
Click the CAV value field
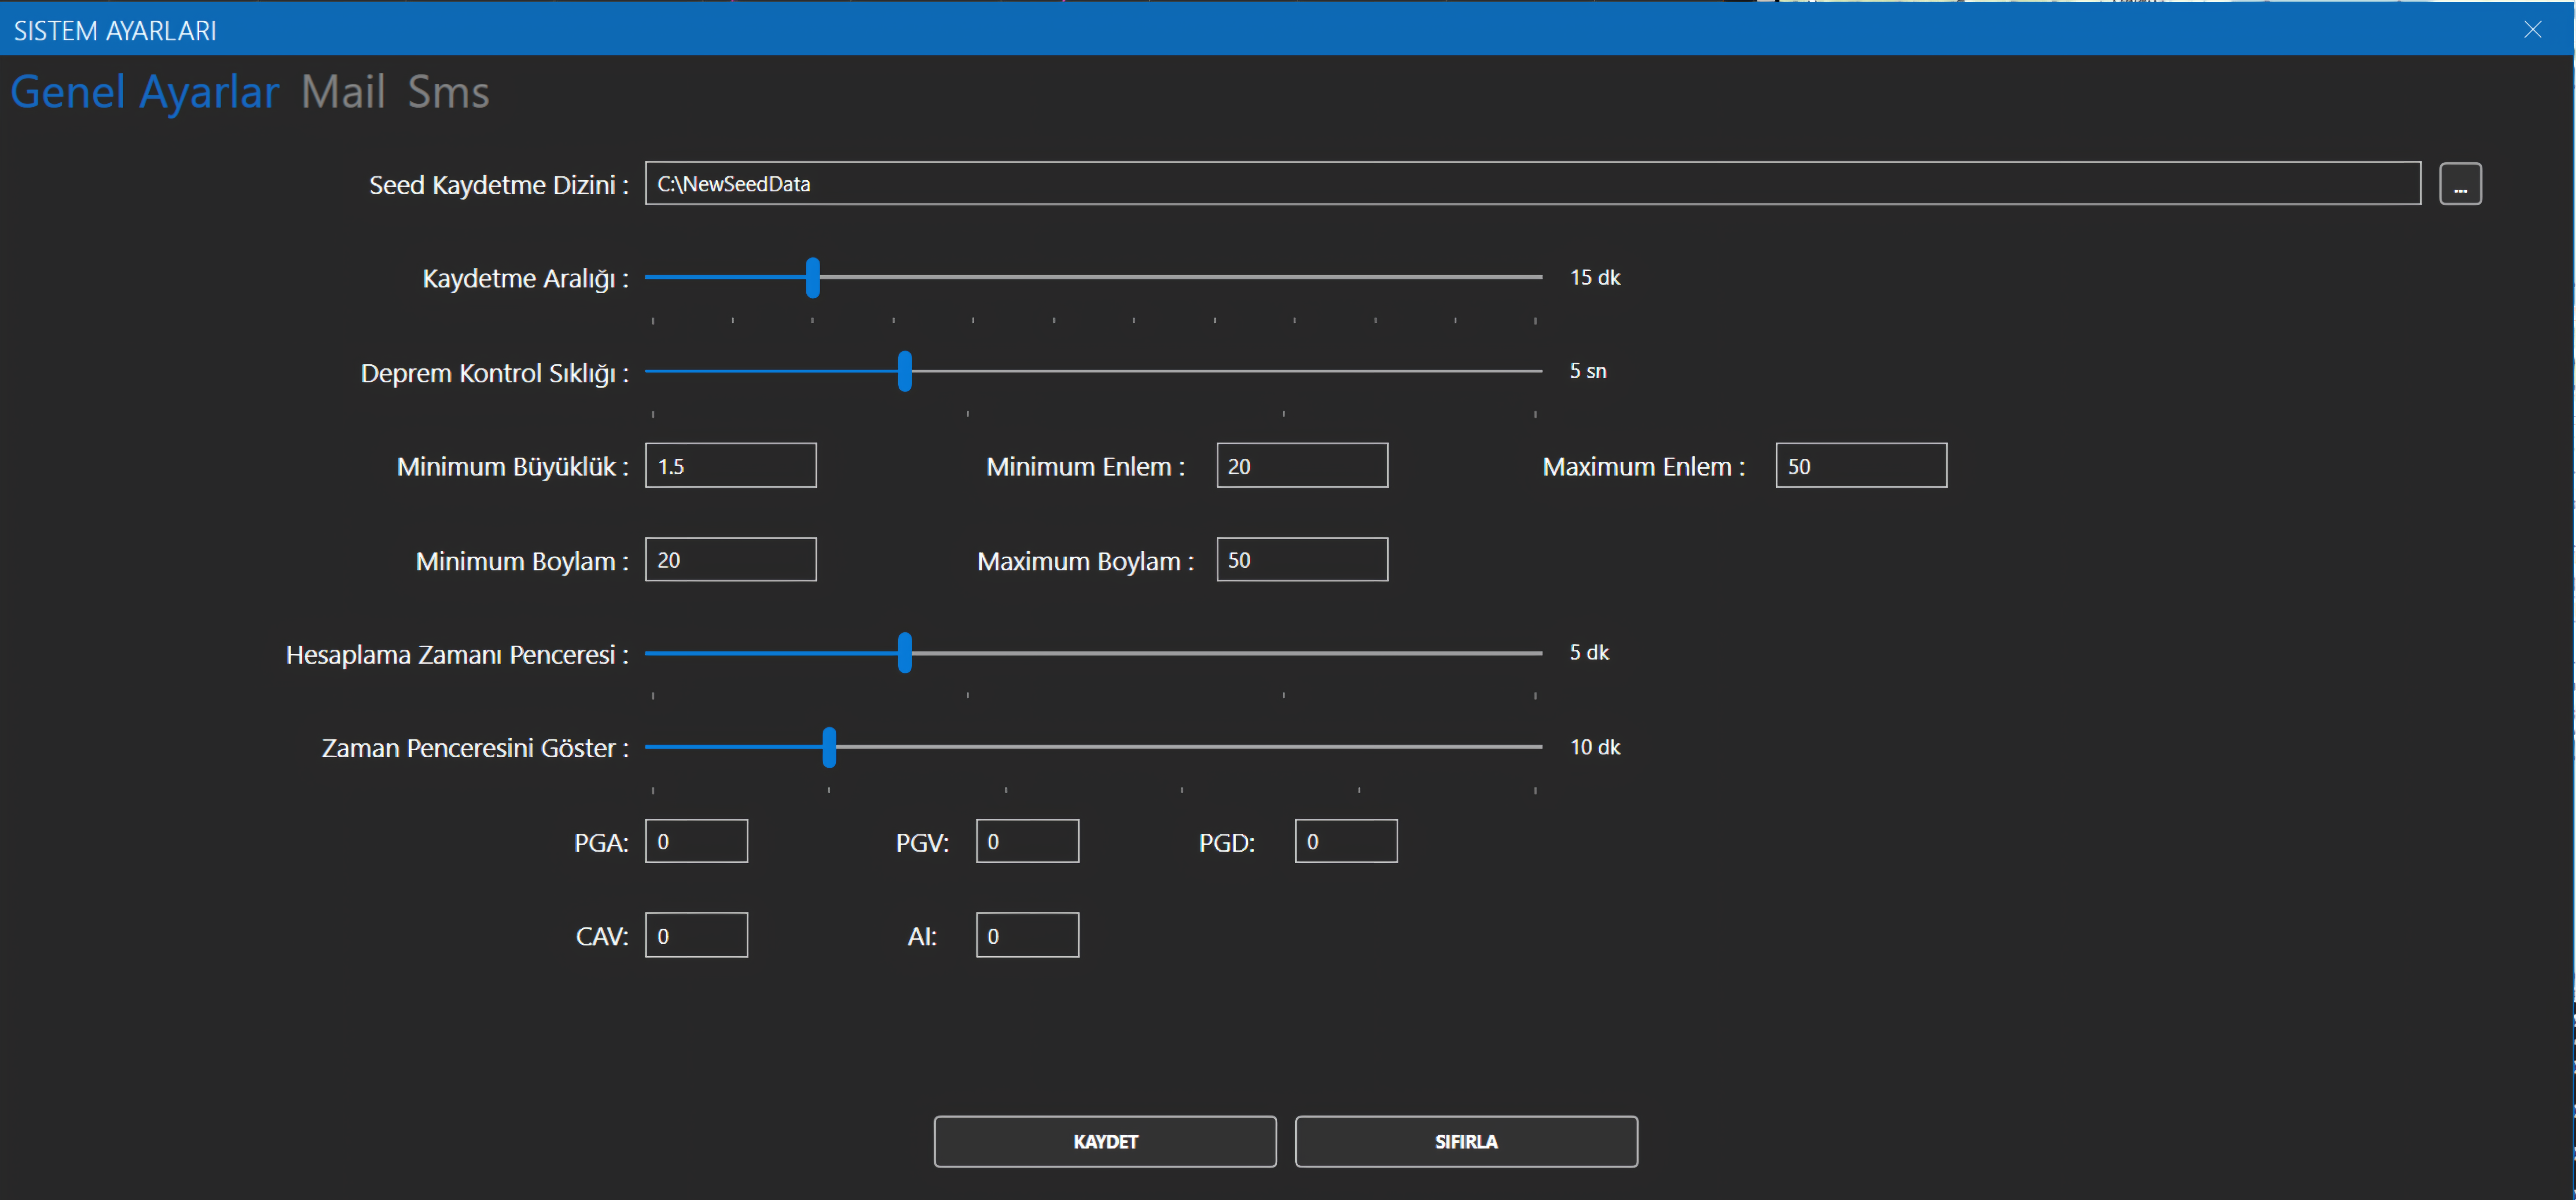696,935
